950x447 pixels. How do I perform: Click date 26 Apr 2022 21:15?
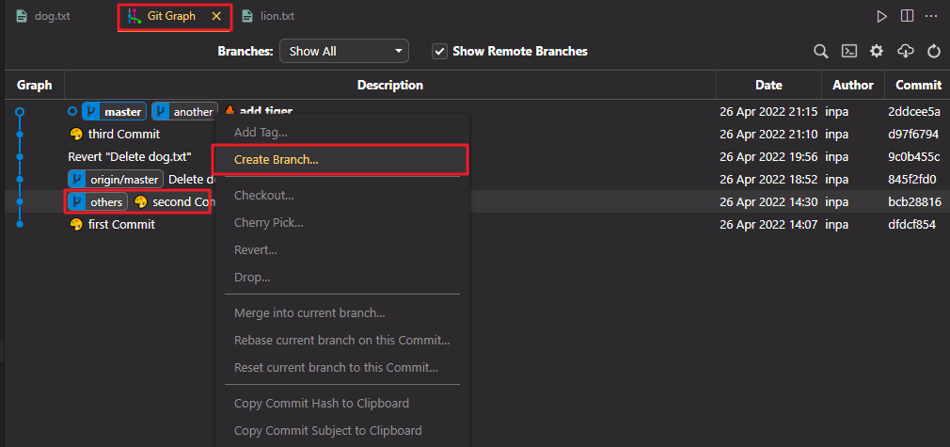pyautogui.click(x=768, y=112)
